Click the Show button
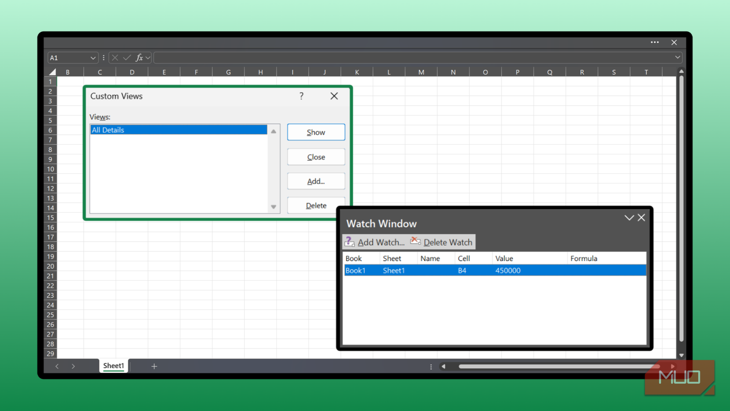Image resolution: width=730 pixels, height=411 pixels. (316, 132)
